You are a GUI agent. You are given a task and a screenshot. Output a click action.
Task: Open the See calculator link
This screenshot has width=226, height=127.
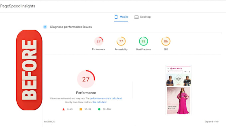(100, 102)
